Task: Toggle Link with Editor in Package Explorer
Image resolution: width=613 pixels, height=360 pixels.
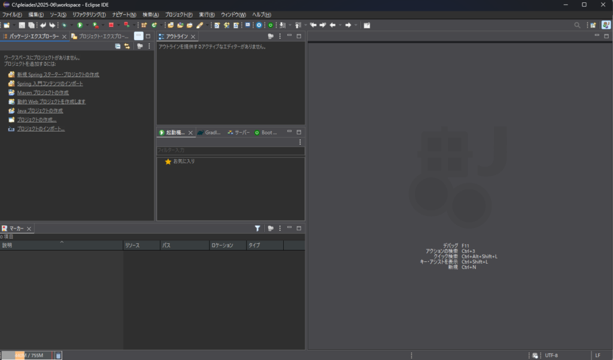Action: pos(127,46)
